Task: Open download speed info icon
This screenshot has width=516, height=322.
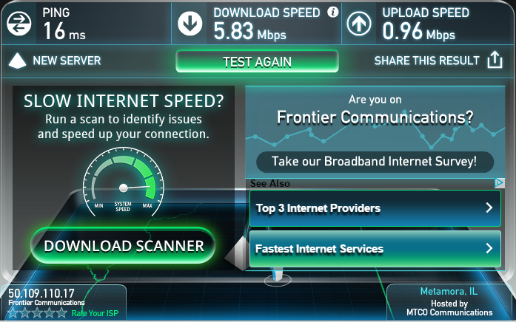Action: (x=332, y=12)
